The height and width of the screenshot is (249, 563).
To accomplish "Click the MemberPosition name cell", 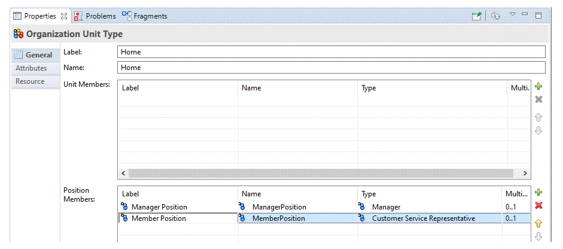I will [278, 218].
